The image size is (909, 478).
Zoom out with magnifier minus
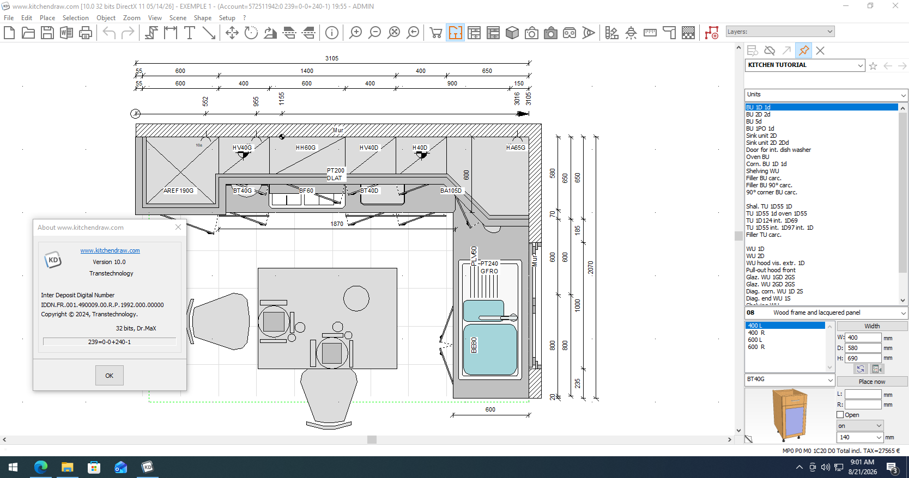click(x=374, y=33)
